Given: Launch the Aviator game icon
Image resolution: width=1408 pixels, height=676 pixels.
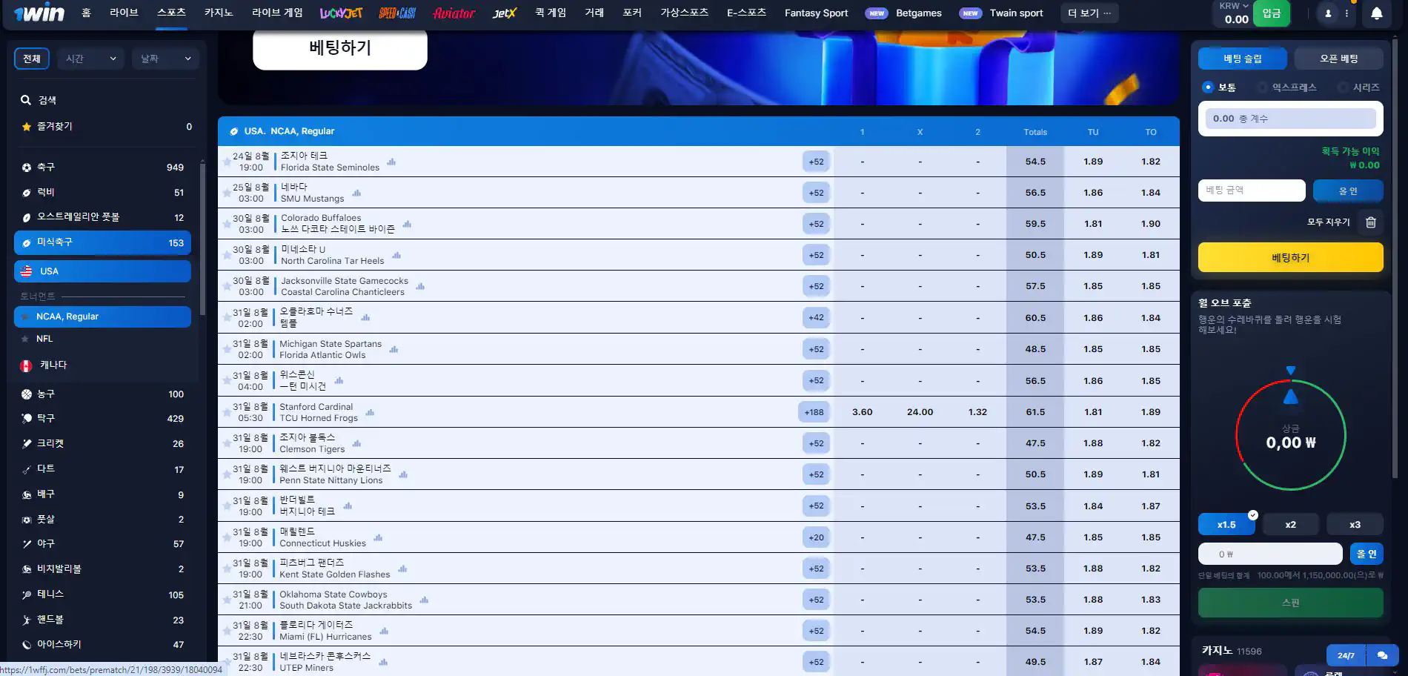Looking at the screenshot, I should tap(453, 12).
